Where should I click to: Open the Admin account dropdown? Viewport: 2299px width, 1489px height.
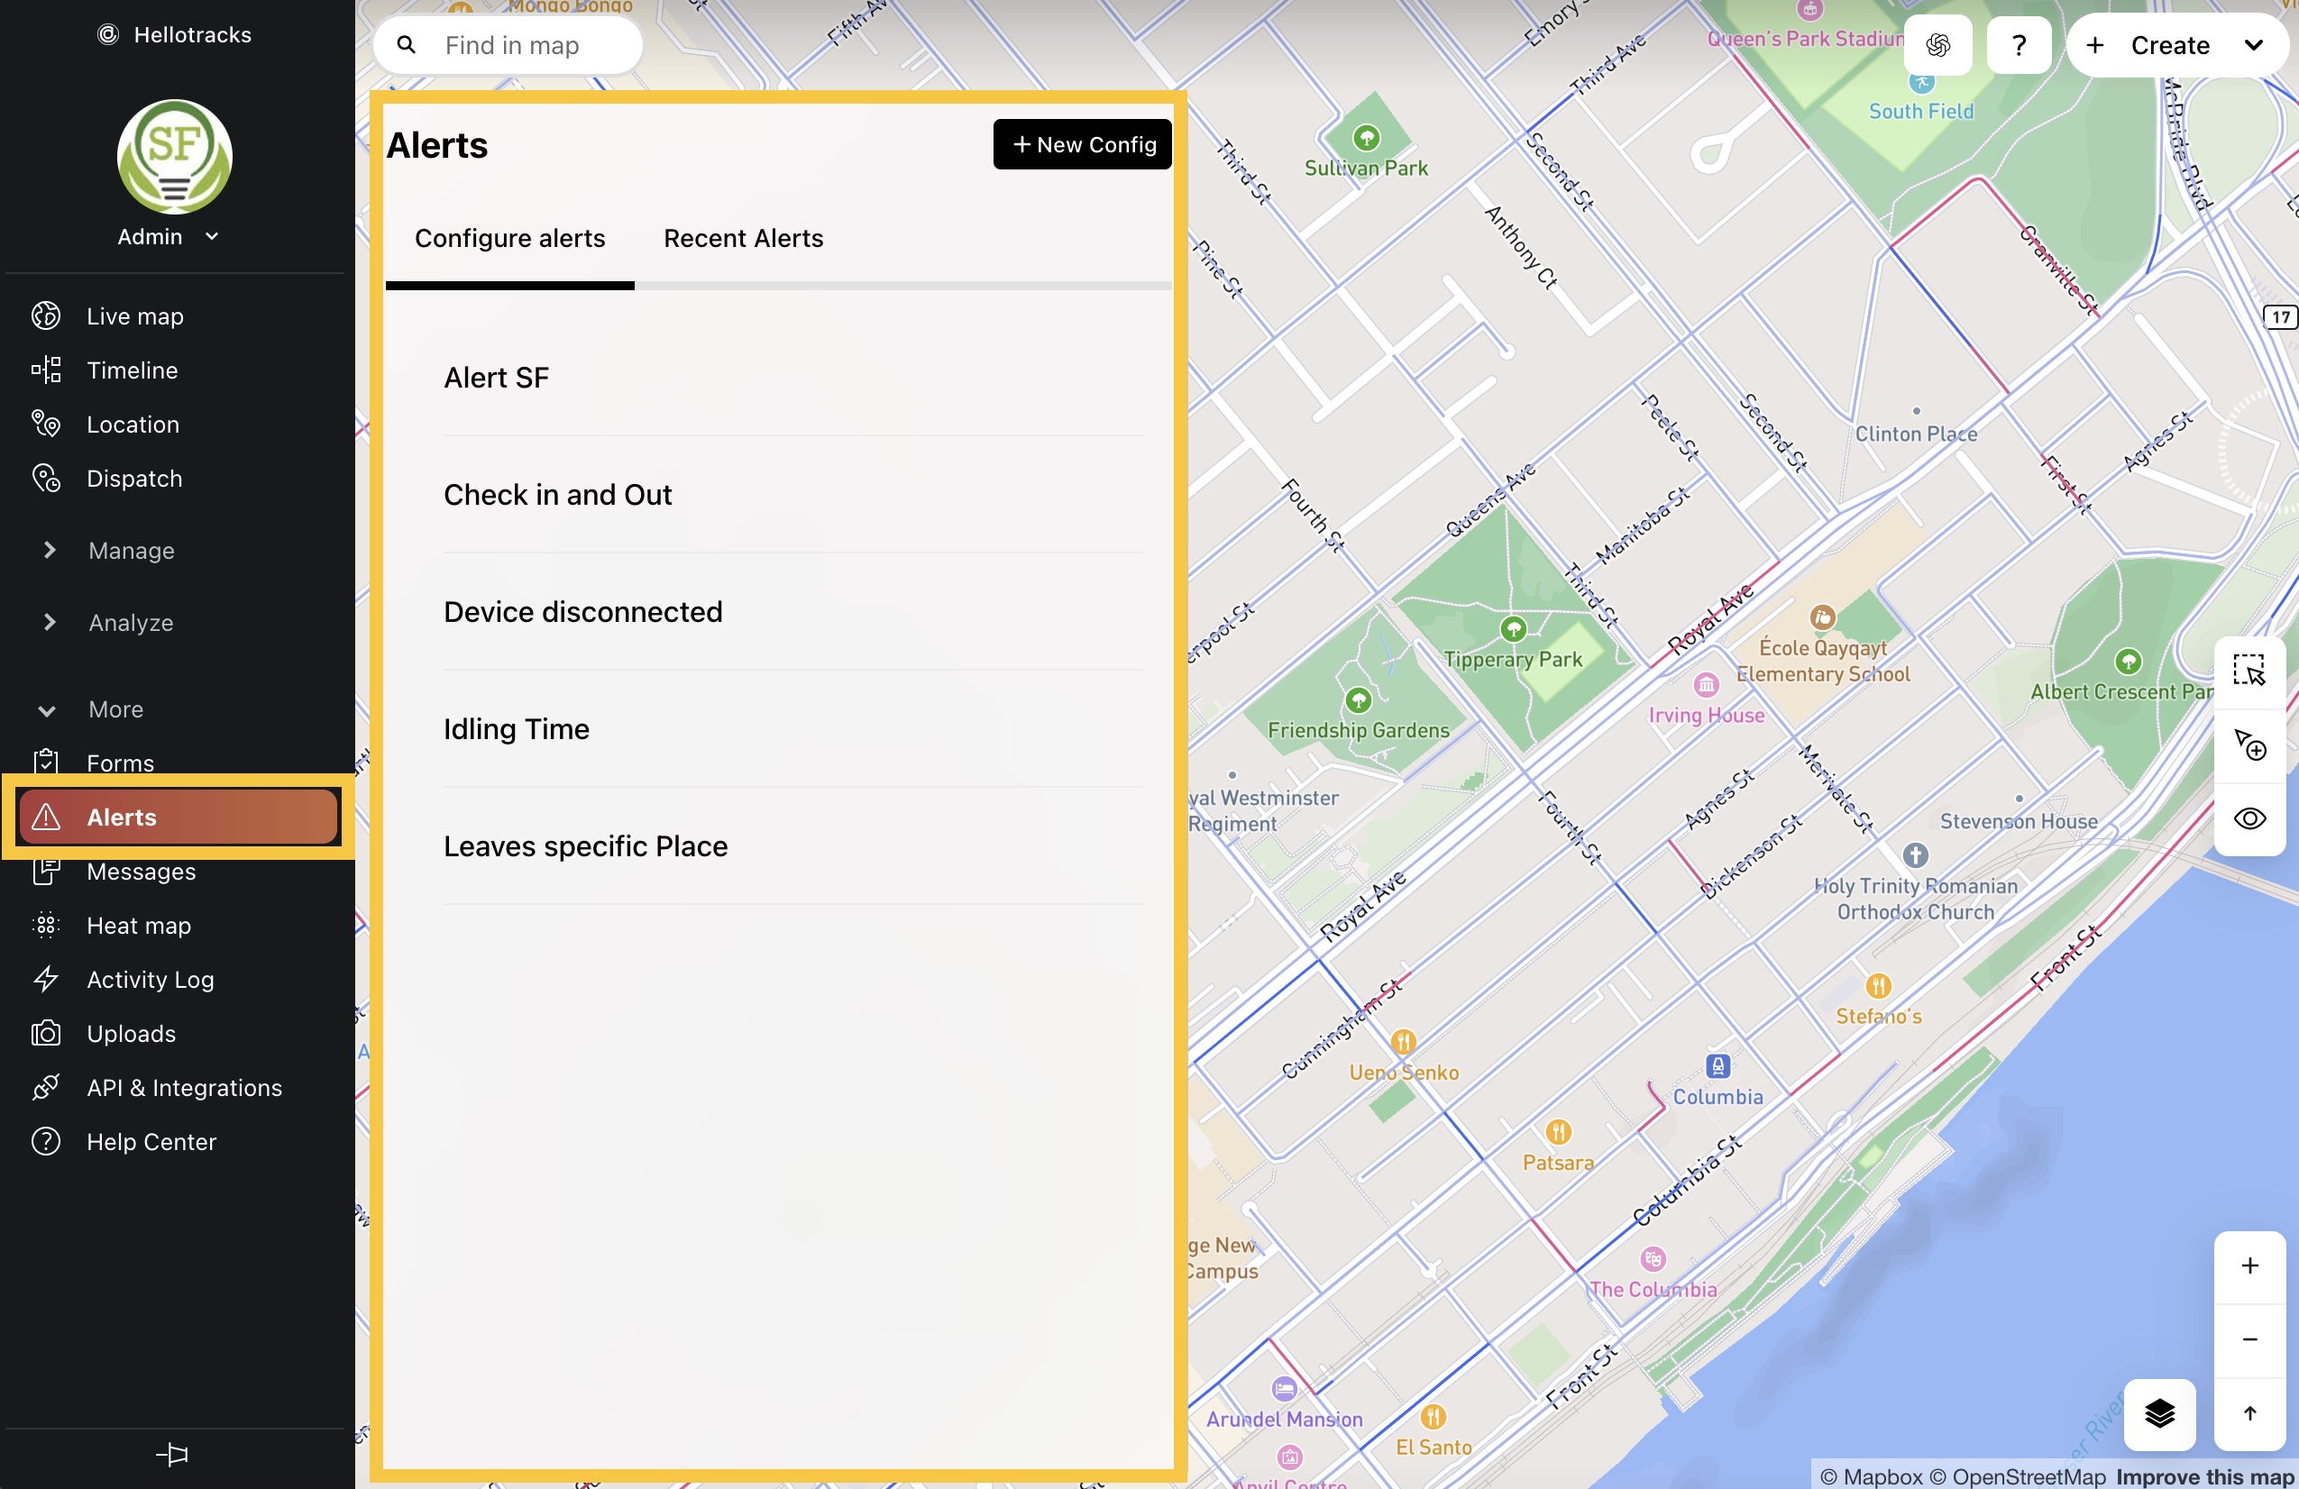coord(169,236)
